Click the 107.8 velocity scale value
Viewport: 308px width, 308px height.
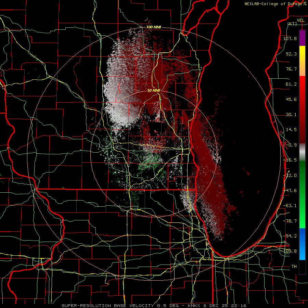290,38
